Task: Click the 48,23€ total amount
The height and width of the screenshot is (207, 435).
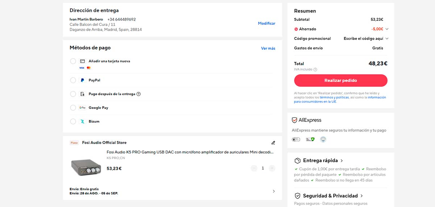Action: [x=378, y=64]
